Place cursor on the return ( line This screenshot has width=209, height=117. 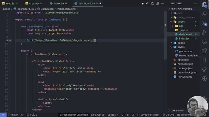coord(26,51)
